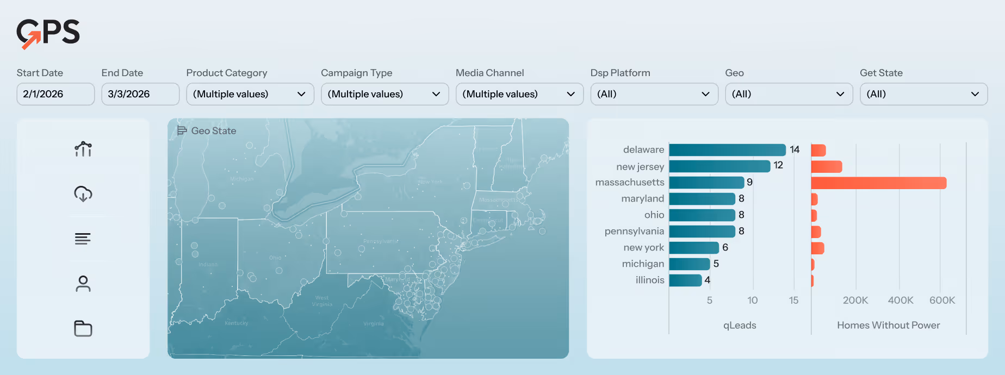Click the new york state label
The image size is (1005, 375).
point(644,247)
